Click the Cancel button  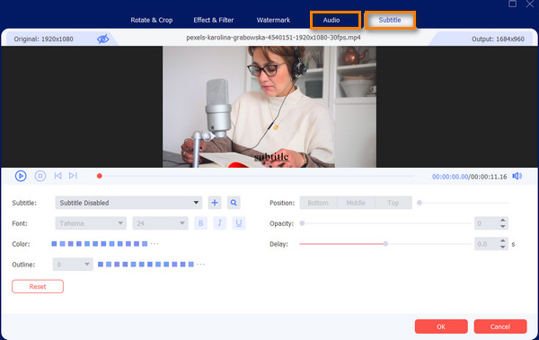pyautogui.click(x=500, y=327)
